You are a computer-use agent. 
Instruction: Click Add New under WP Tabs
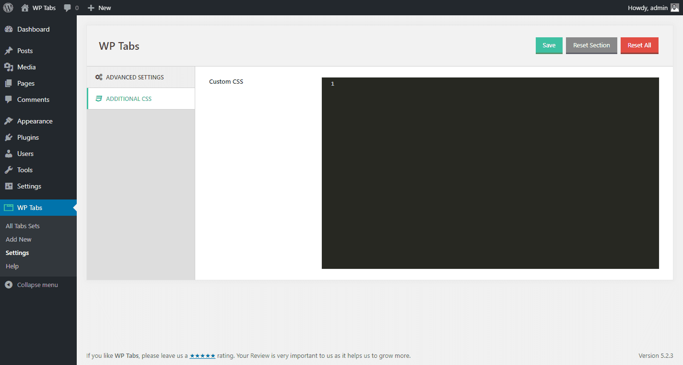click(x=19, y=239)
